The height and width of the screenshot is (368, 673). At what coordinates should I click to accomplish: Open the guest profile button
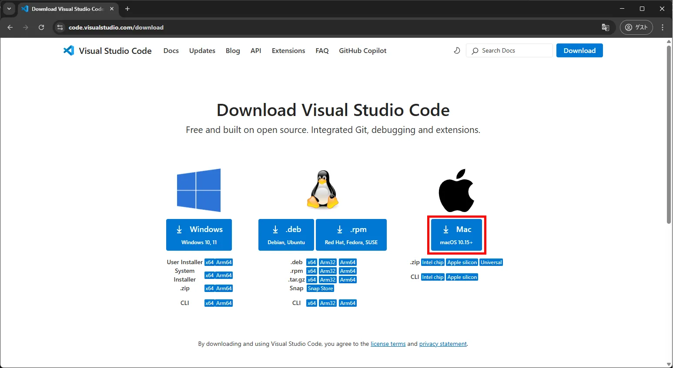636,27
